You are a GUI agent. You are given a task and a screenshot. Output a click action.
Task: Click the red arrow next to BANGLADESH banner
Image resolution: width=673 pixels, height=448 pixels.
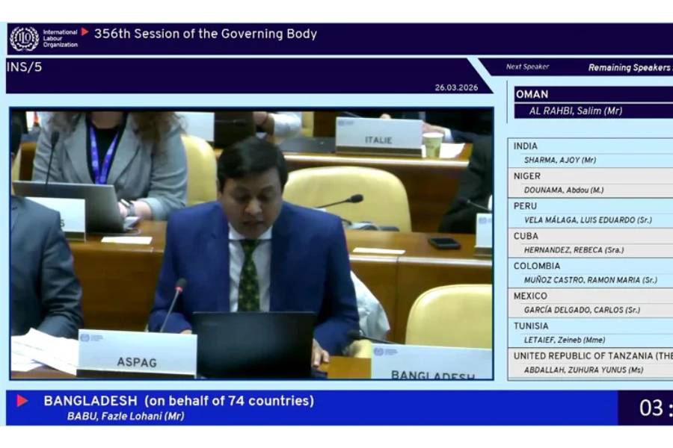(22, 401)
